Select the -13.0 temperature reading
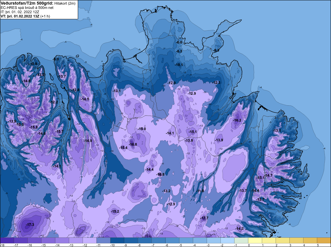Image resolution: width=331 pixels, height=247 pixels. pos(40,75)
